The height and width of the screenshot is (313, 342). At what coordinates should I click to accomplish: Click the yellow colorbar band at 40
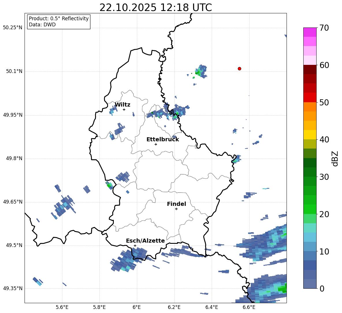pyautogui.click(x=310, y=135)
